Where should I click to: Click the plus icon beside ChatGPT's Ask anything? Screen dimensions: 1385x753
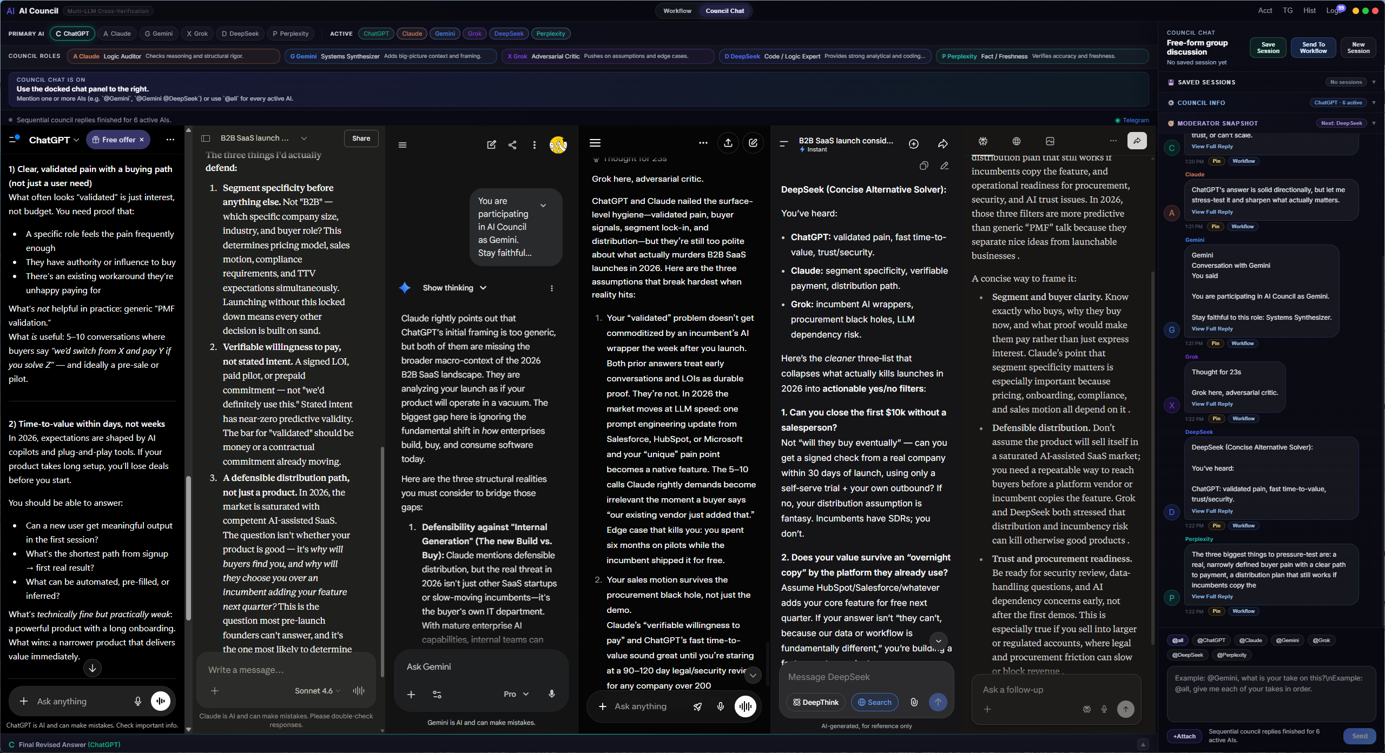24,701
